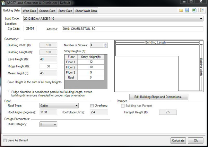Click the Building Width field
Image resolution: width=208 pixels, height=147 pixels.
tap(48, 45)
